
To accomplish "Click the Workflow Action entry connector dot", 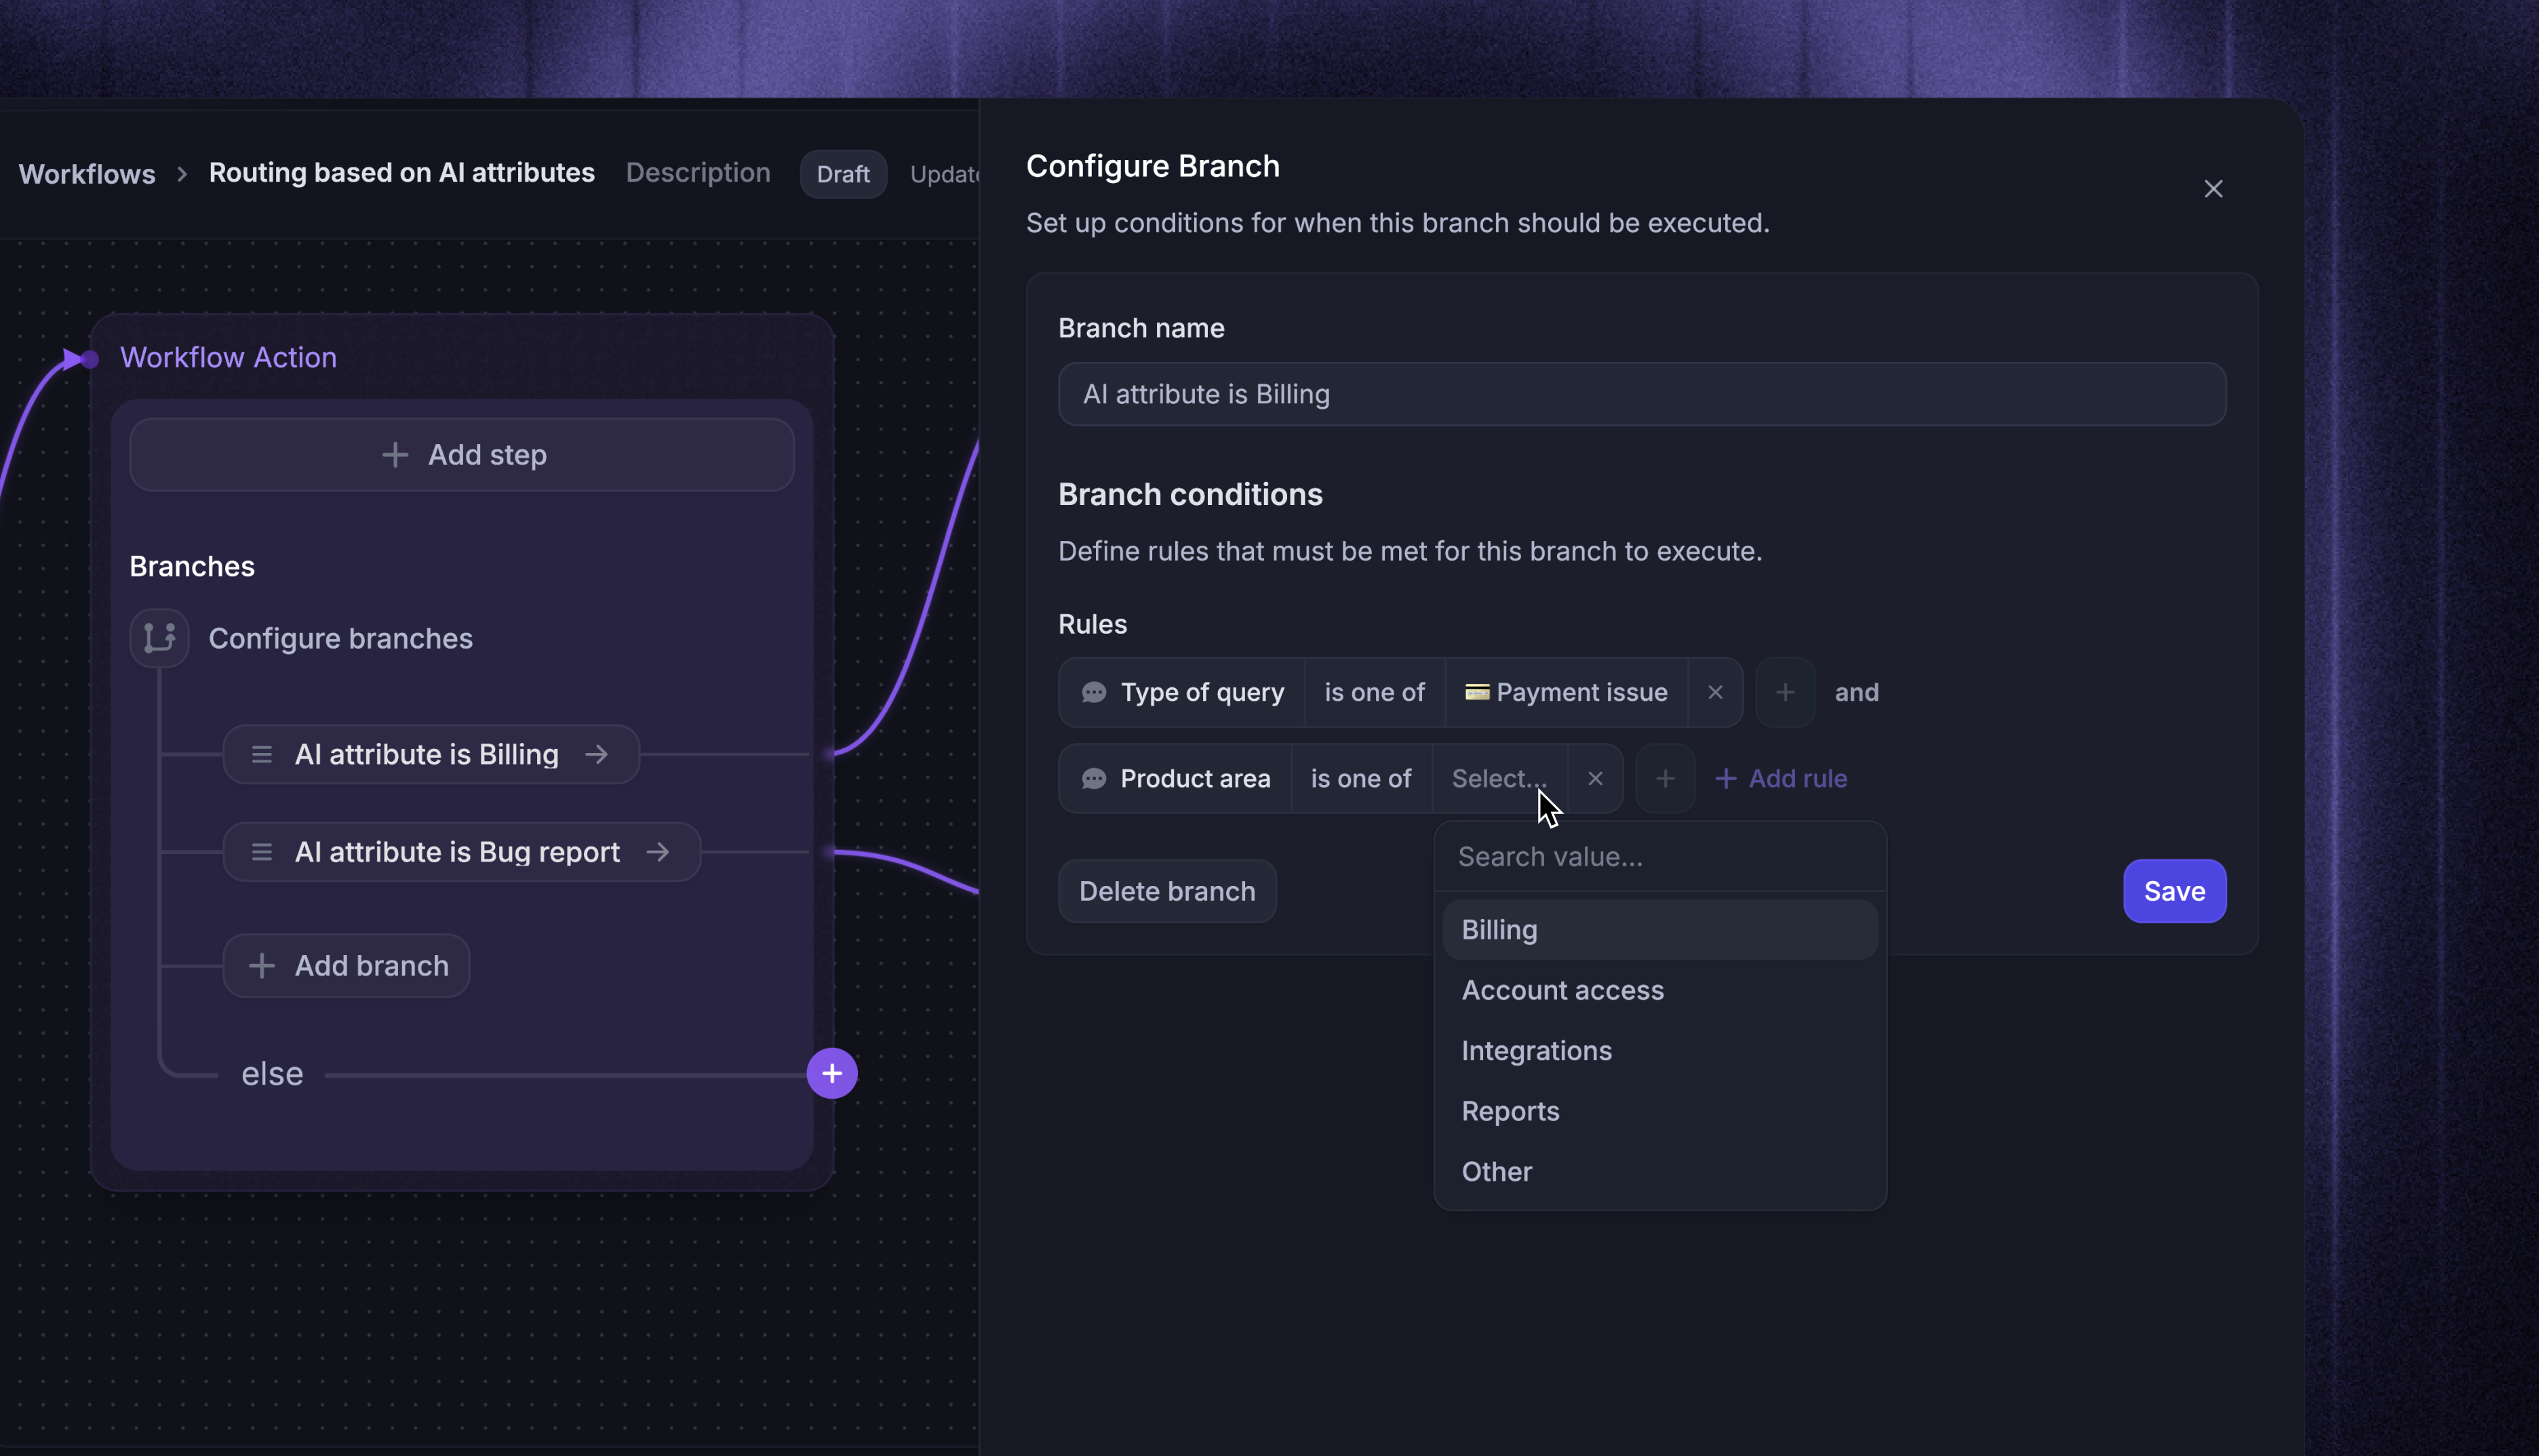I will tap(90, 359).
